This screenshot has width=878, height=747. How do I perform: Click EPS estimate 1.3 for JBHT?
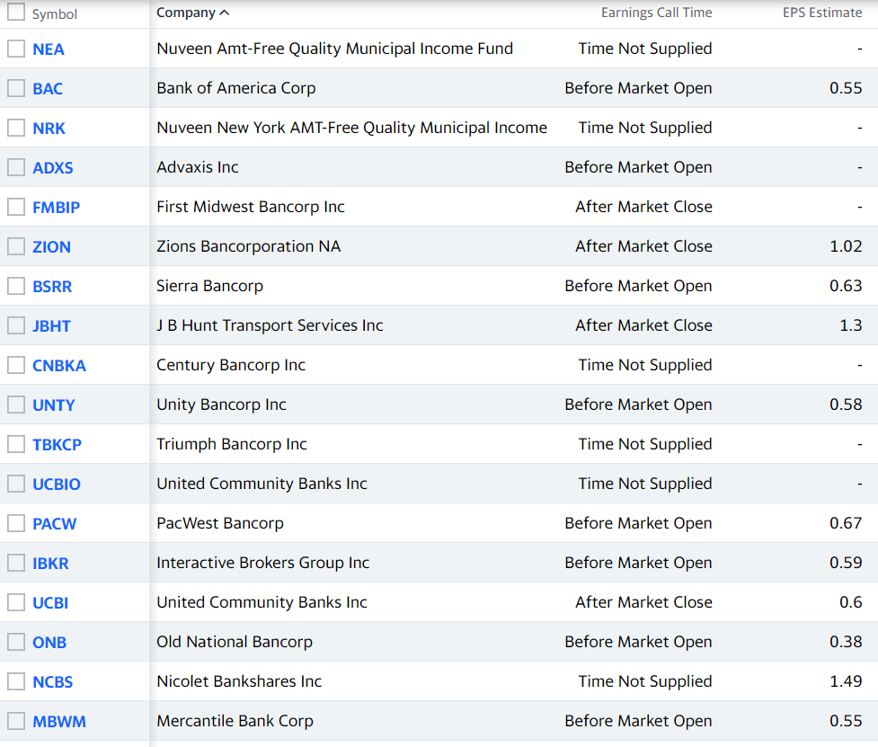[851, 325]
